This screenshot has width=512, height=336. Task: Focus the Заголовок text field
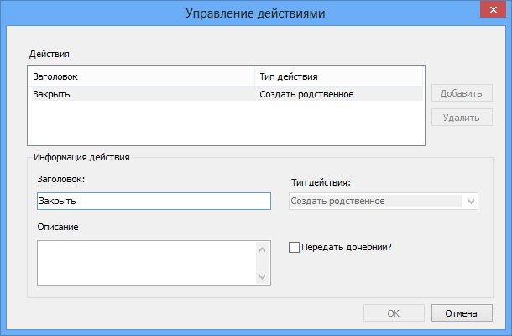pos(154,202)
